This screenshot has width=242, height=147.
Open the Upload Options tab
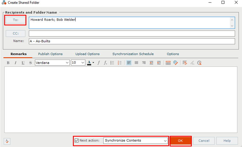point(87,54)
